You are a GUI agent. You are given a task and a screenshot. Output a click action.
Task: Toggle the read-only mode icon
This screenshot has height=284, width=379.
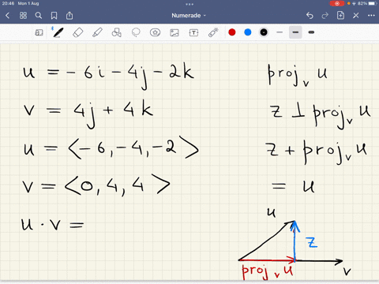(x=39, y=32)
